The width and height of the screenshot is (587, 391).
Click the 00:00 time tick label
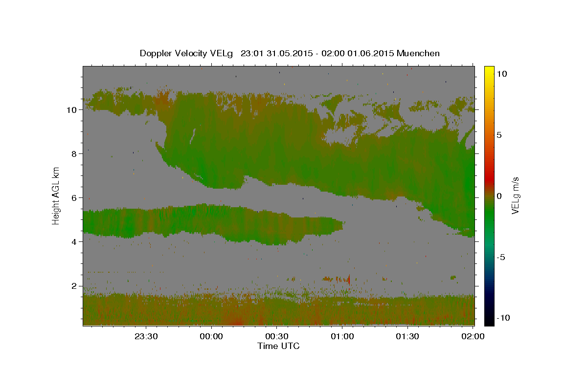(x=212, y=336)
